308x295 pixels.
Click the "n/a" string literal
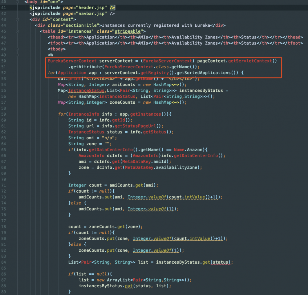pyautogui.click(x=108, y=138)
